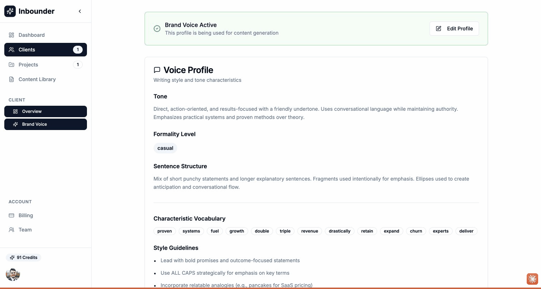Click the Overview grid icon under CLIENT
Screen dimensions: 541x289
tap(15, 111)
